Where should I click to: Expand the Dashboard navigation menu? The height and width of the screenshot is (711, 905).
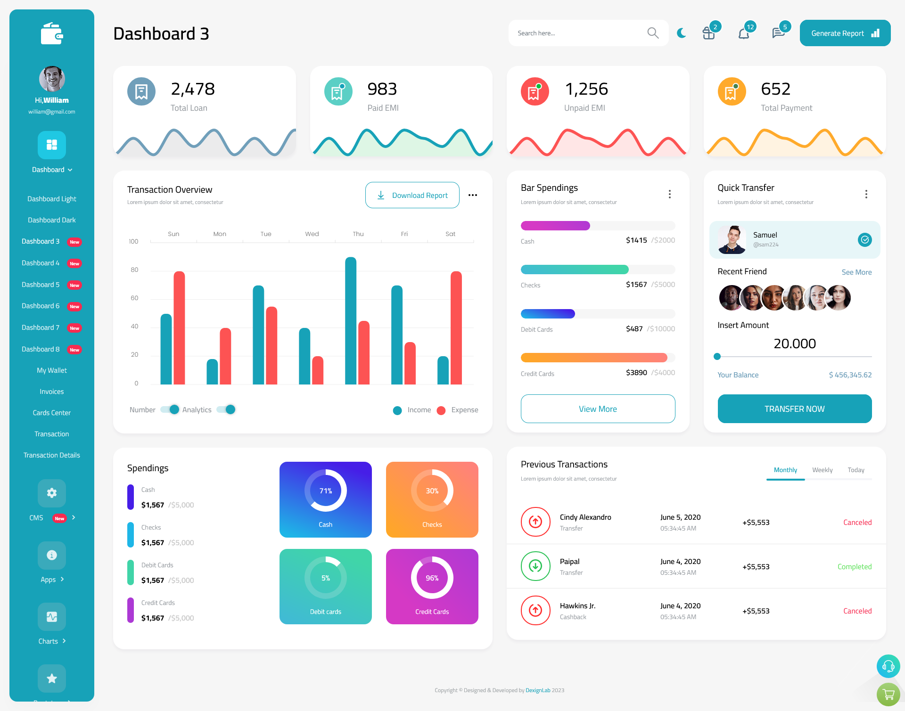(x=51, y=170)
